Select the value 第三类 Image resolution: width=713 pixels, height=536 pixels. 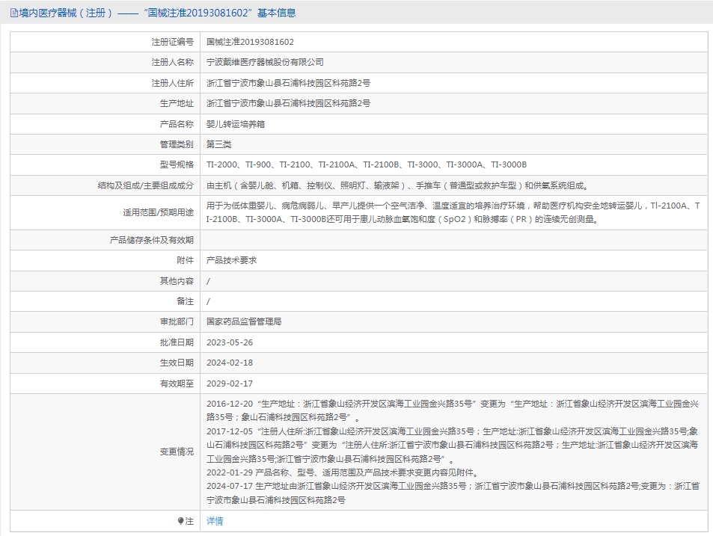(219, 144)
